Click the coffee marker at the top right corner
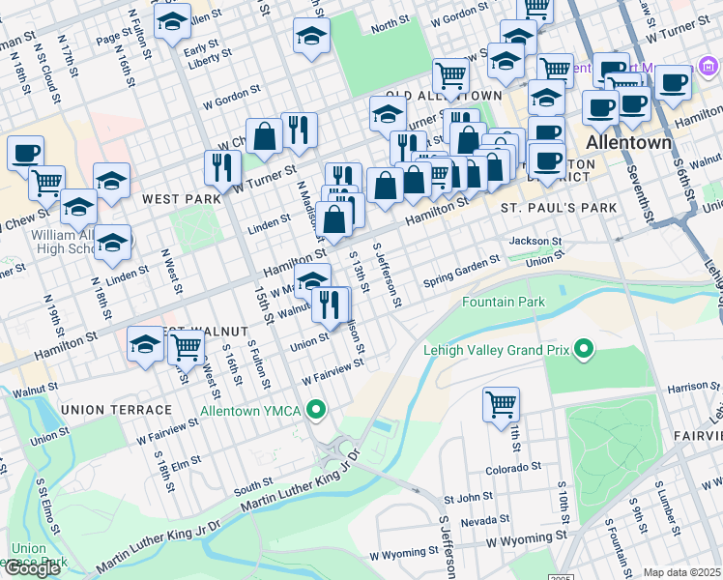 [x=673, y=82]
